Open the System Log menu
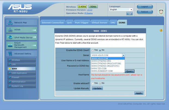 [22, 86]
